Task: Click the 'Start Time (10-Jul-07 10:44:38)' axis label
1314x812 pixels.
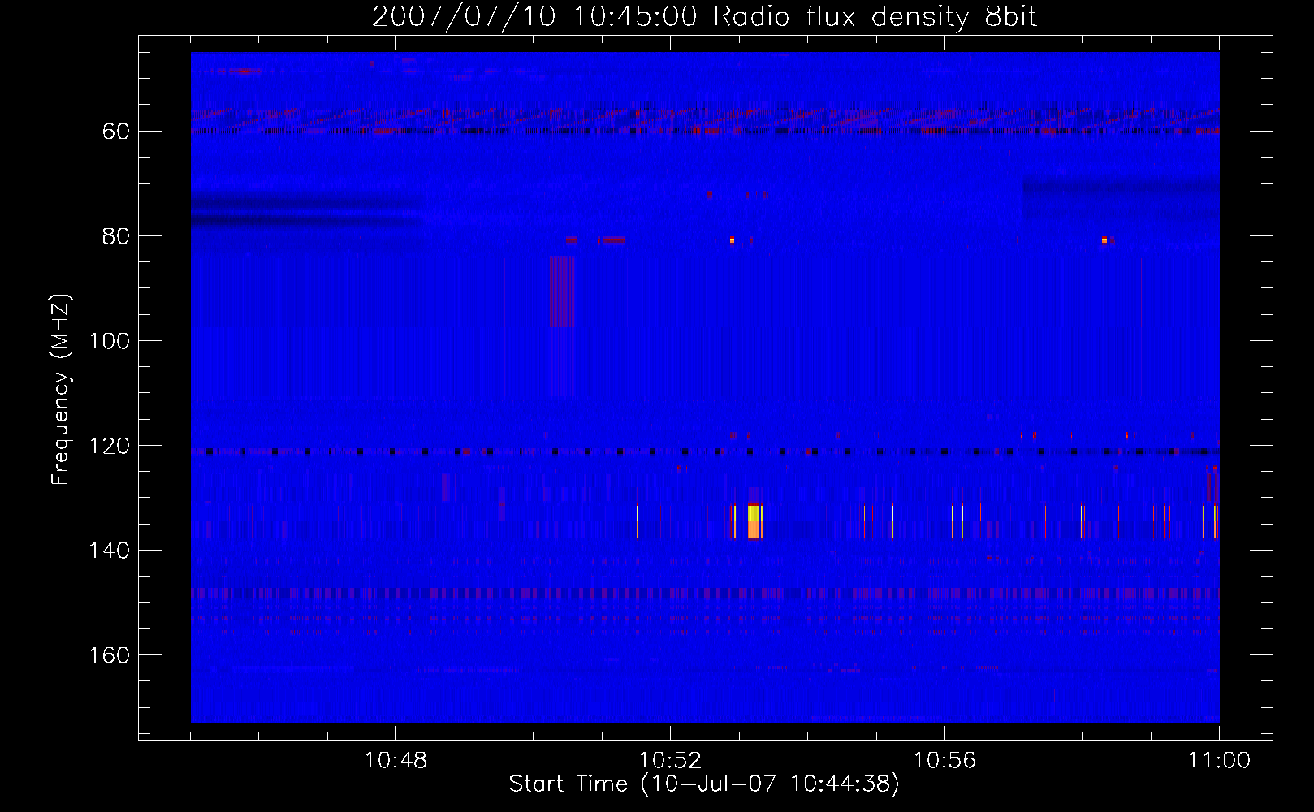Action: point(704,784)
